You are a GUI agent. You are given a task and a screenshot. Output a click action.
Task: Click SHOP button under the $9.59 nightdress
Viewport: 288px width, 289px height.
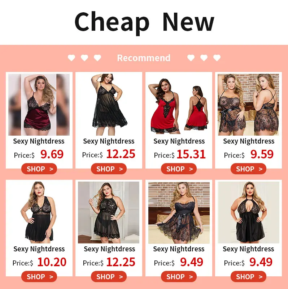248,169
